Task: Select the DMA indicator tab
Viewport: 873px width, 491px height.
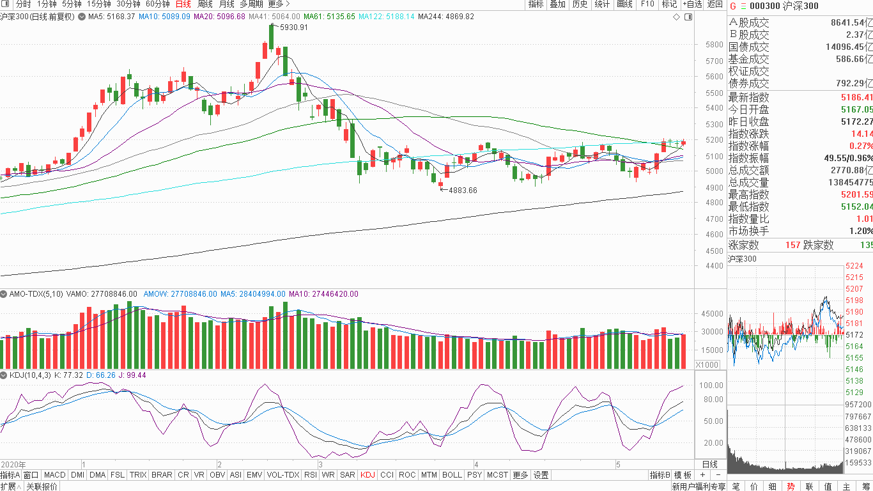Action: pos(98,475)
